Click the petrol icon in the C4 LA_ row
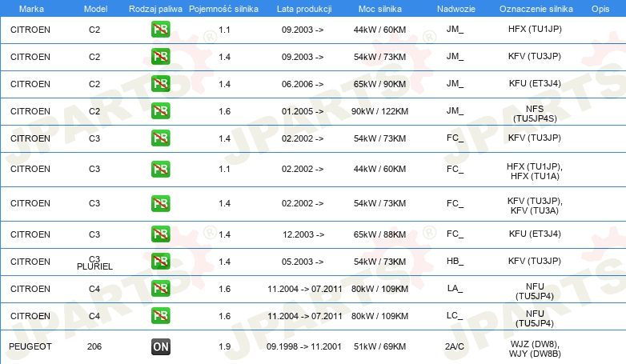 pos(160,289)
